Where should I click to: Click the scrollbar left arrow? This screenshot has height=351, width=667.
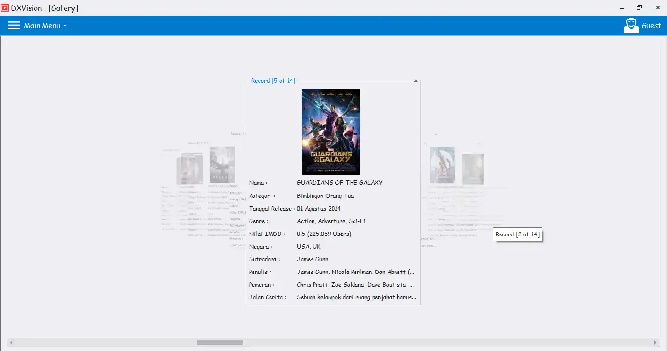pyautogui.click(x=11, y=342)
